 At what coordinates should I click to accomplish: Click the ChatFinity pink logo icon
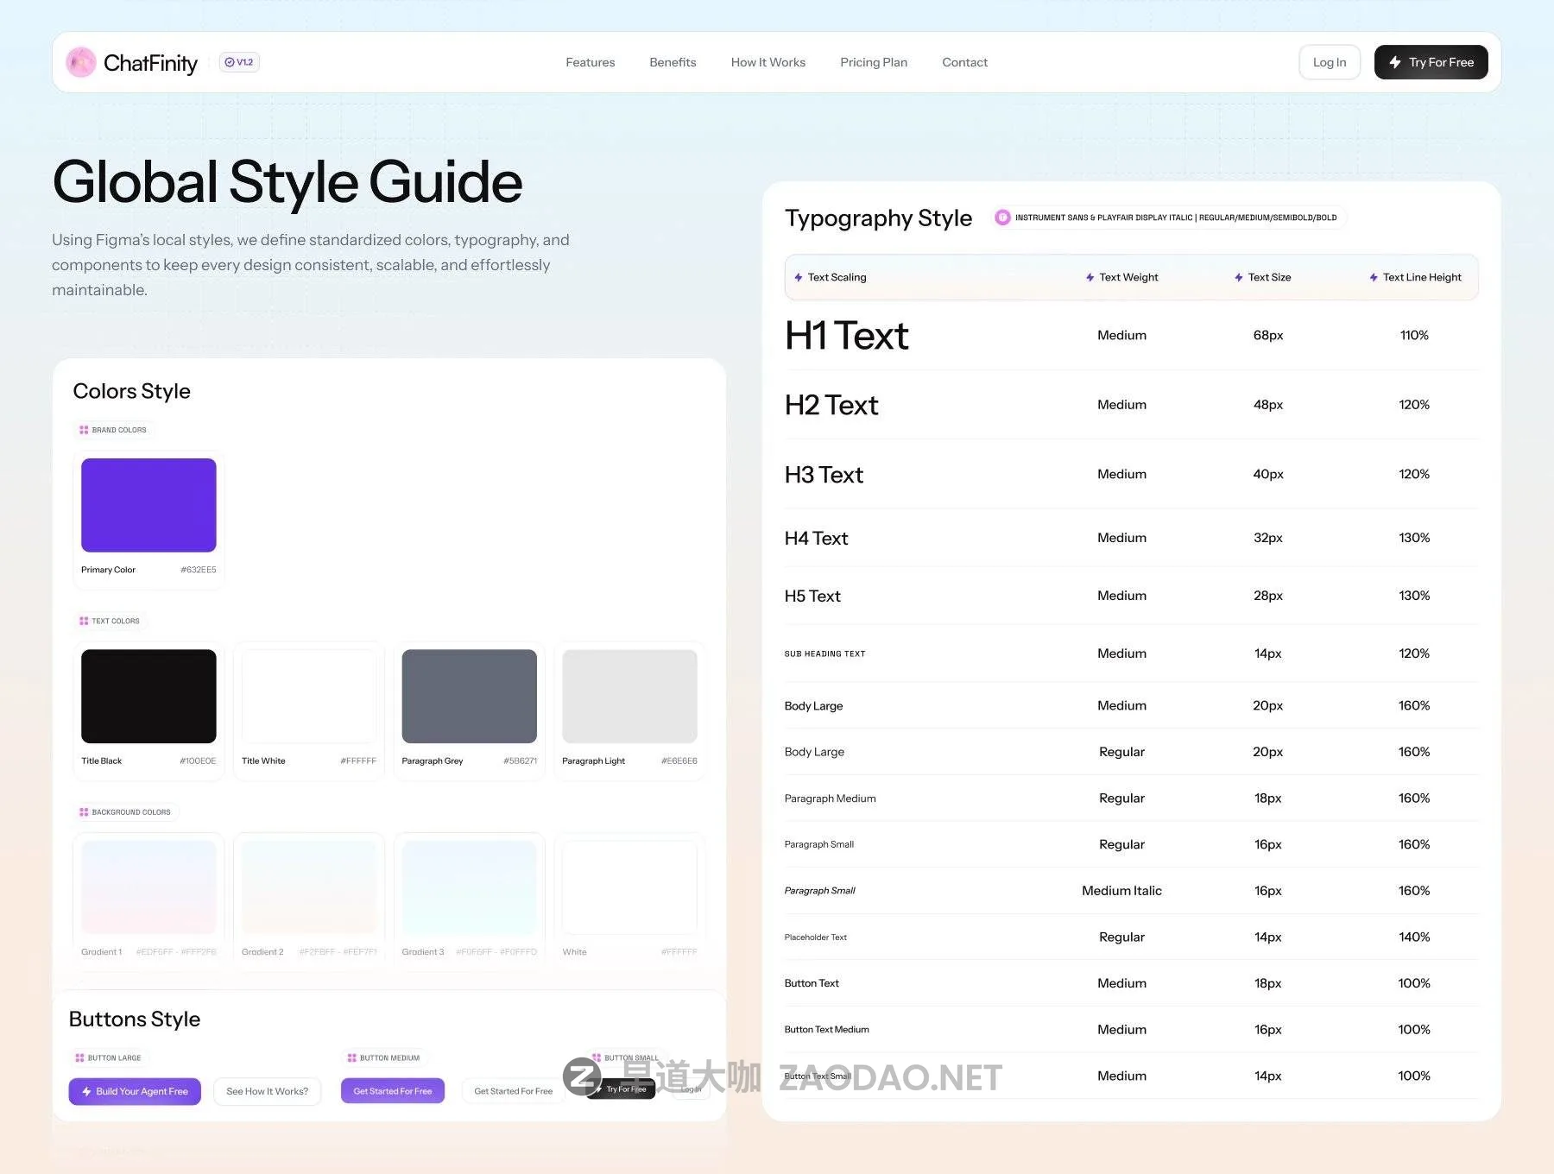(81, 62)
